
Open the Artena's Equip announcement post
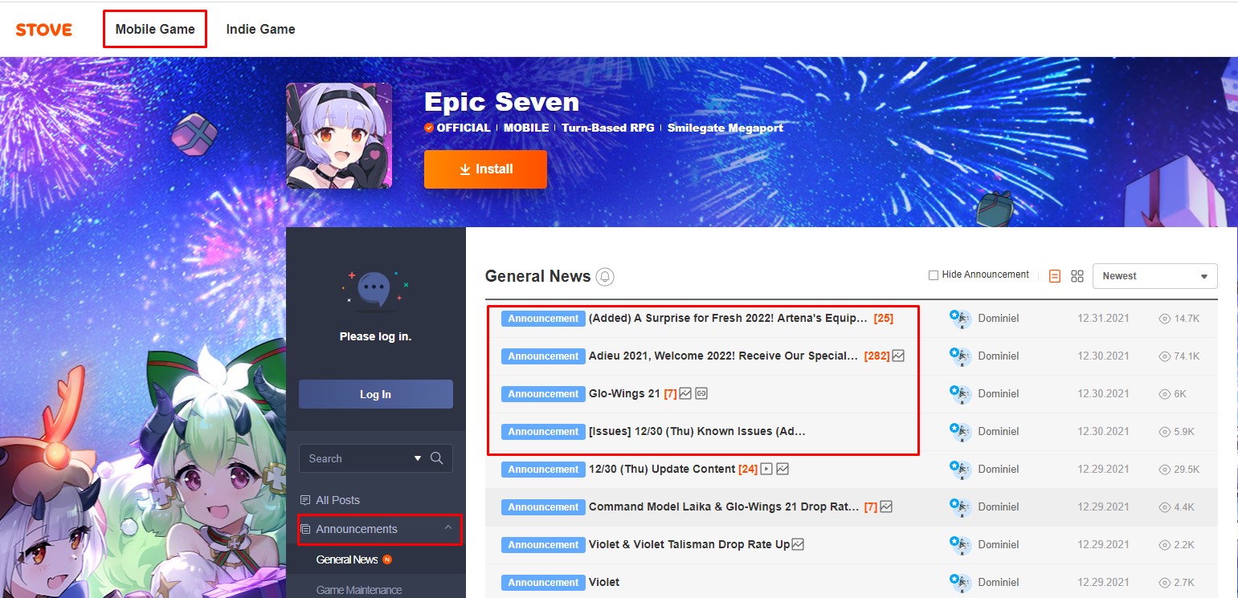(728, 319)
